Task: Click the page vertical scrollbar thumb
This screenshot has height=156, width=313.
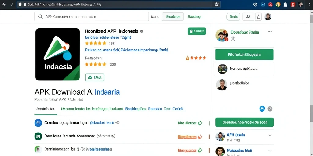Action: (x=311, y=113)
